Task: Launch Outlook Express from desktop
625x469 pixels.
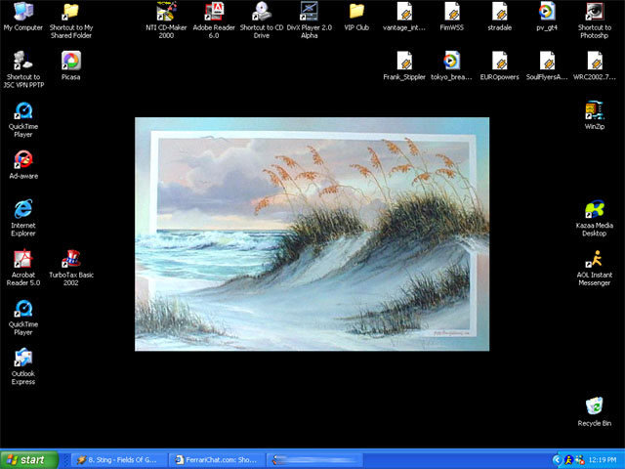Action: pos(23,366)
